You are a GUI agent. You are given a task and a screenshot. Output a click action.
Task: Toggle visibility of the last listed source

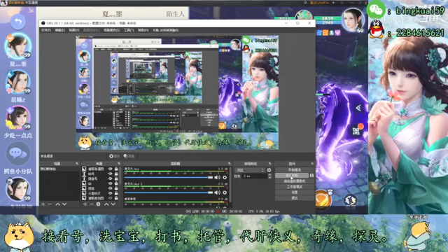coord(111,198)
